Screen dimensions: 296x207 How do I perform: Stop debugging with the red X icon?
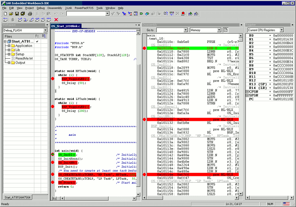click(x=56, y=20)
